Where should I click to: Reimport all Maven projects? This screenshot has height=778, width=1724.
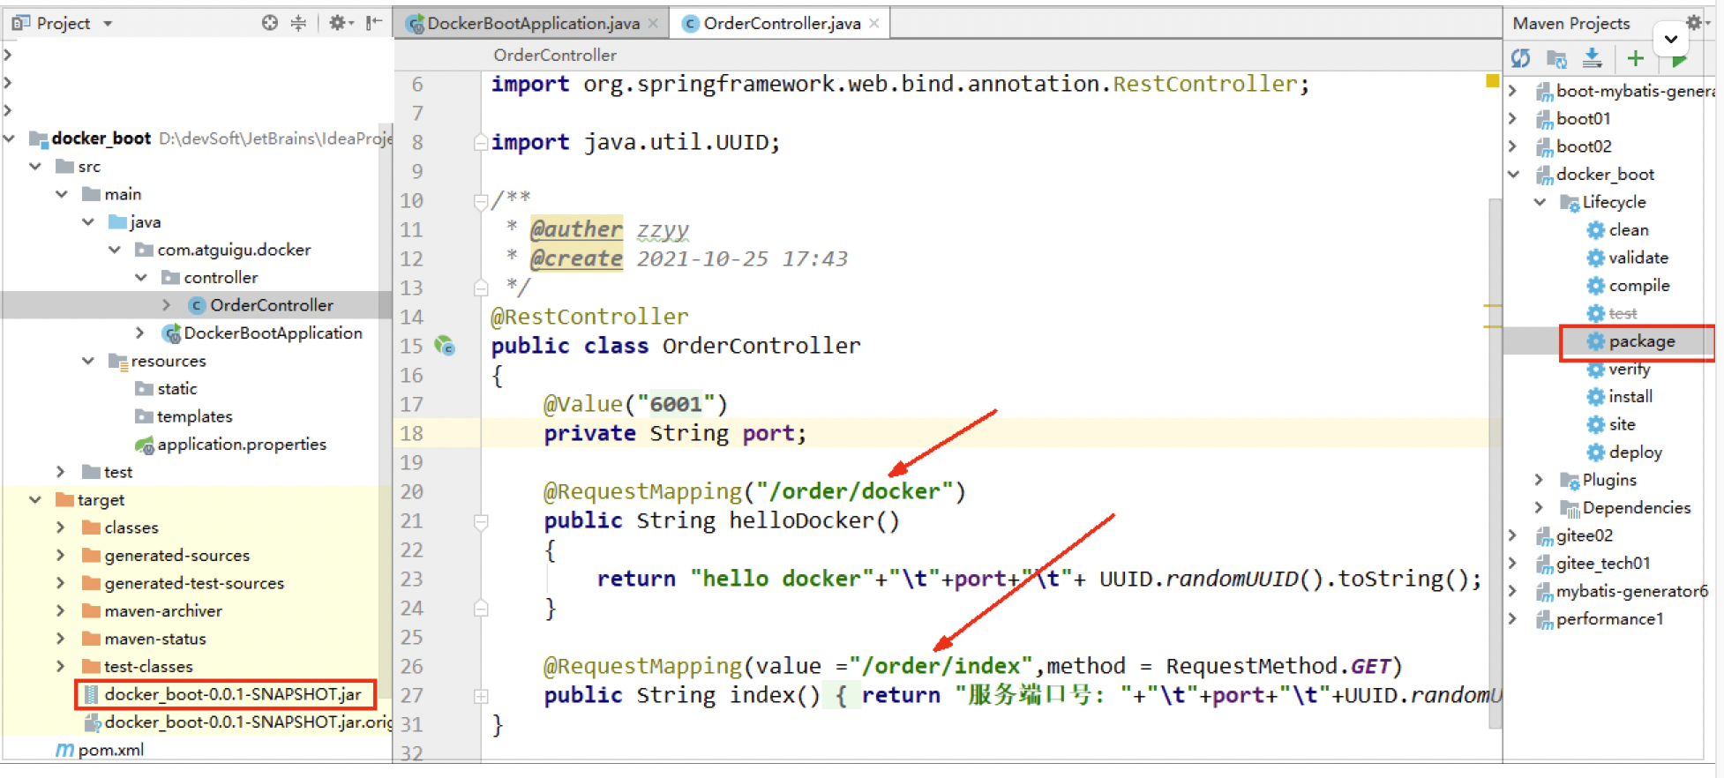1520,58
